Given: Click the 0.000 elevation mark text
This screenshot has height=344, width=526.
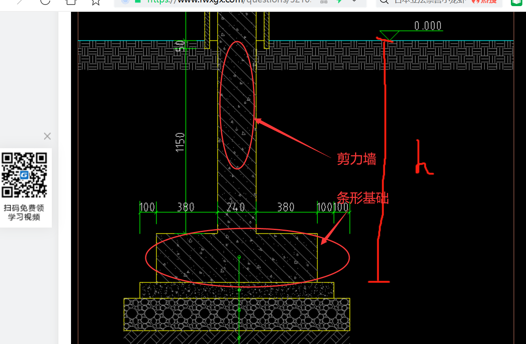Looking at the screenshot, I should click(x=428, y=26).
